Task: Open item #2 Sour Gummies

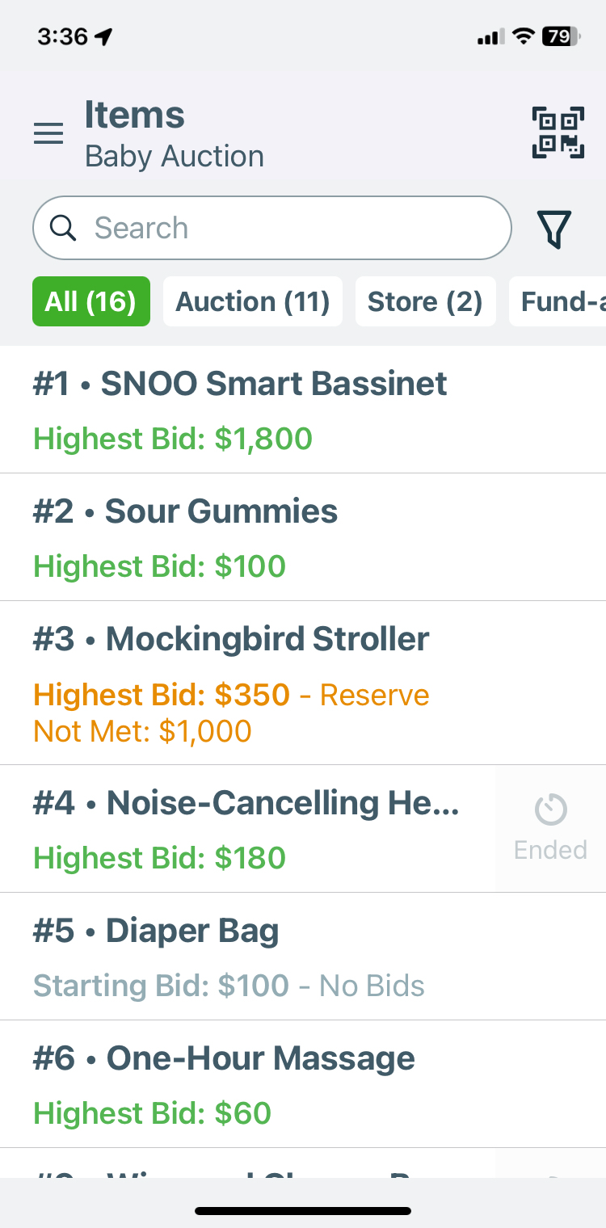Action: 303,537
